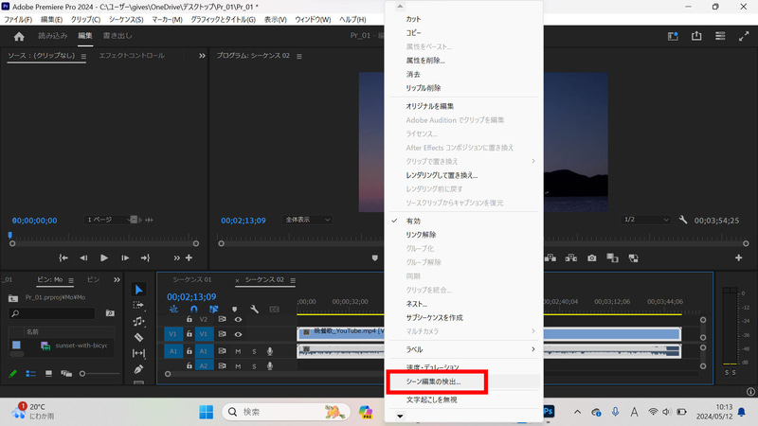Viewport: 758px width, 426px height.
Task: Export frame with camera icon
Action: coord(591,258)
